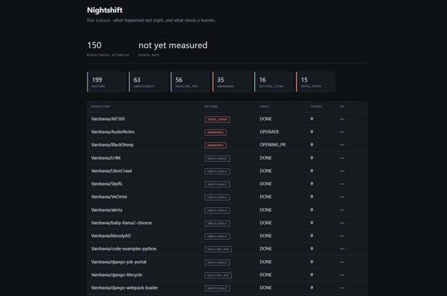Click the BASELINE_RED badge for django-lifecycle
The height and width of the screenshot is (296, 447).
(218, 276)
